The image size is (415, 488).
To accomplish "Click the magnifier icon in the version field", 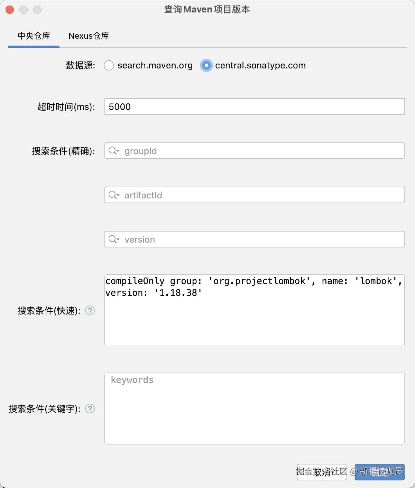I will (113, 239).
